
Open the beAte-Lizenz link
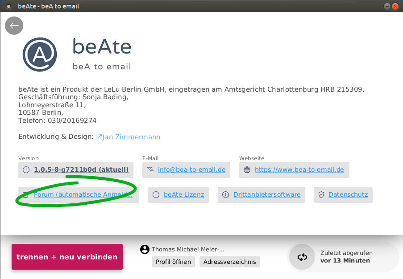click(184, 195)
